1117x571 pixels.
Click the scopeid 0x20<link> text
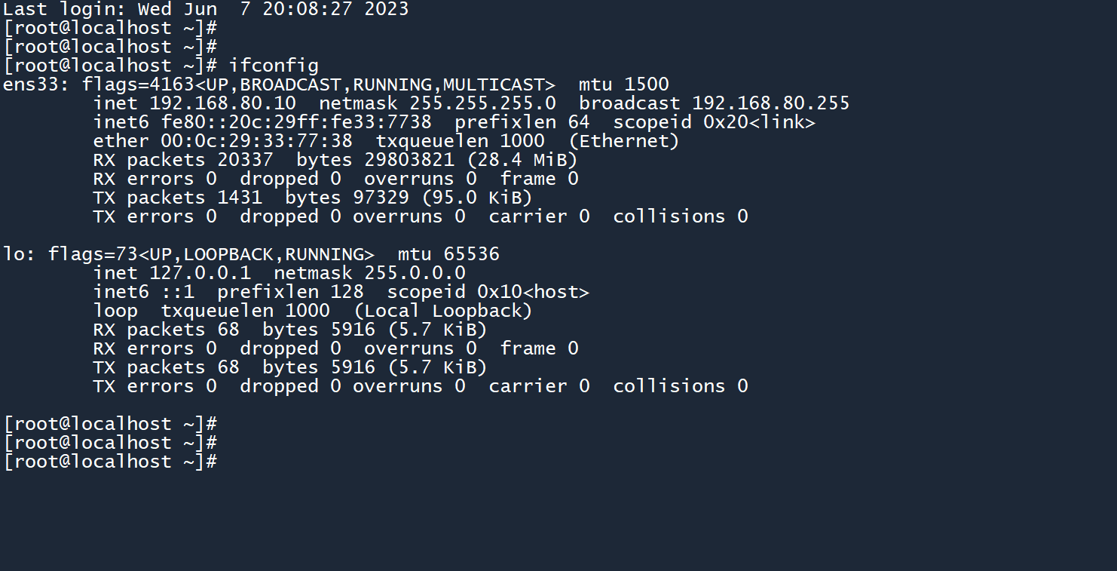point(714,122)
